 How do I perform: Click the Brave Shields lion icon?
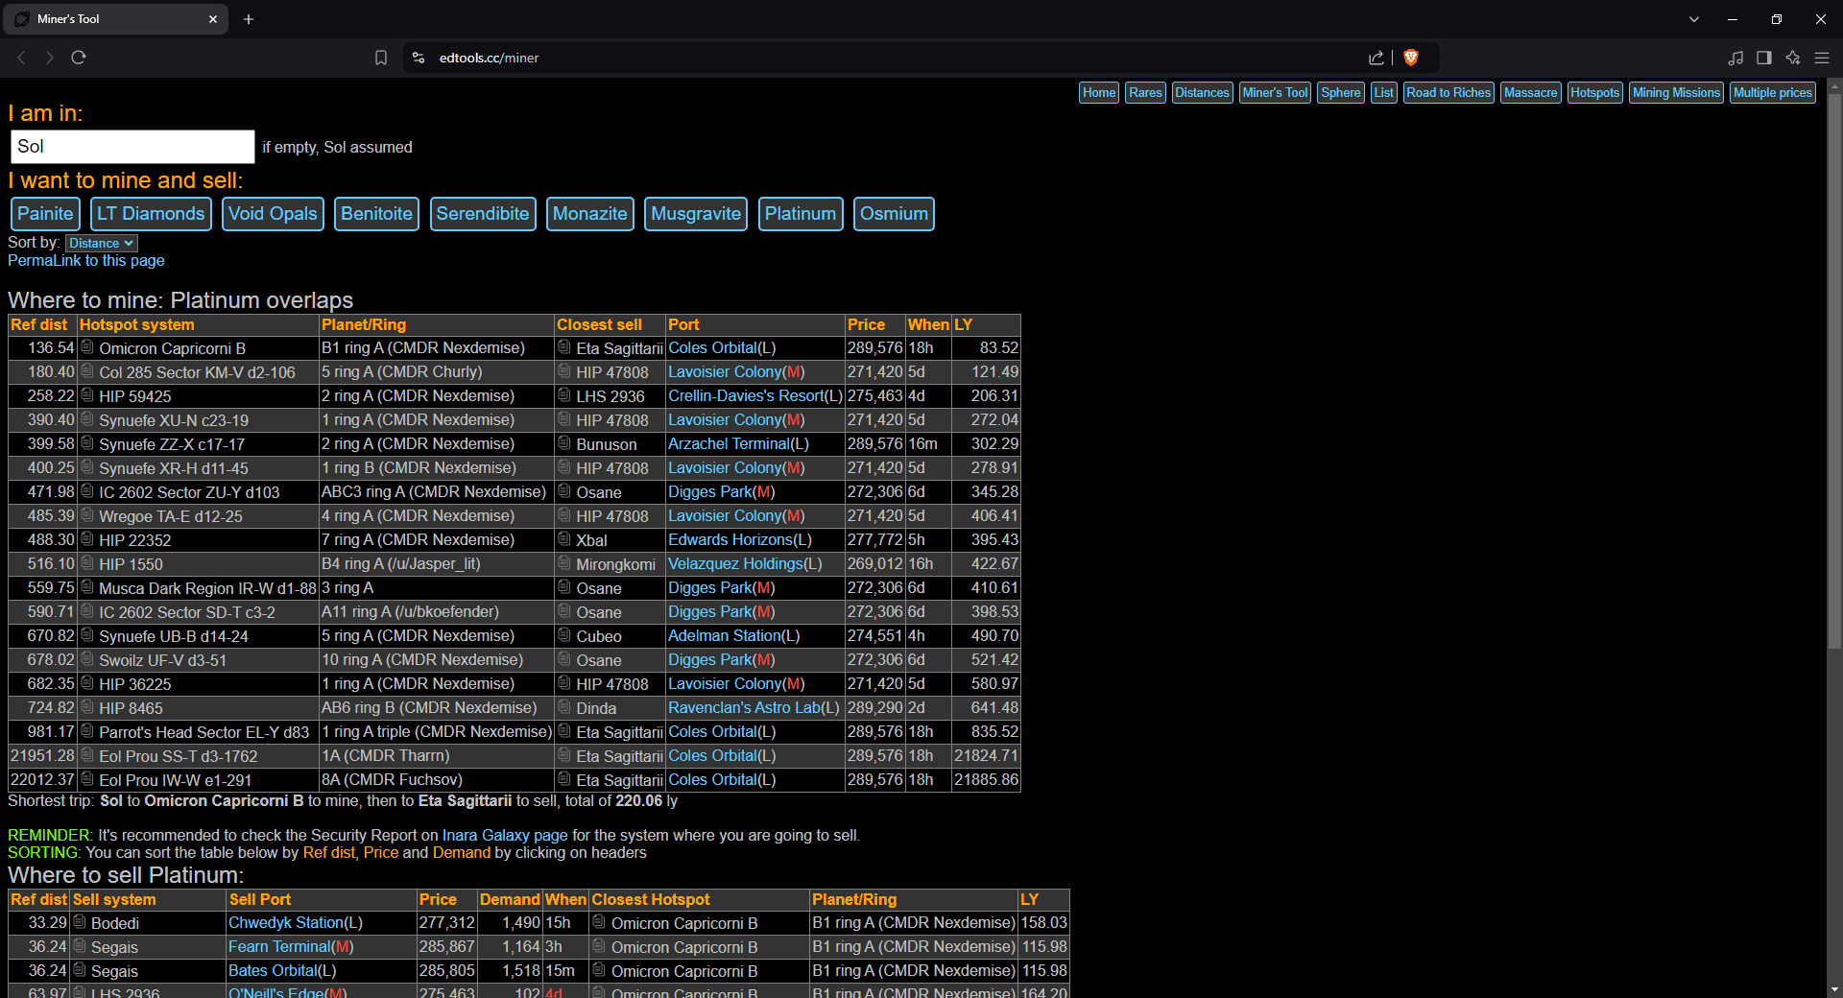click(1410, 58)
